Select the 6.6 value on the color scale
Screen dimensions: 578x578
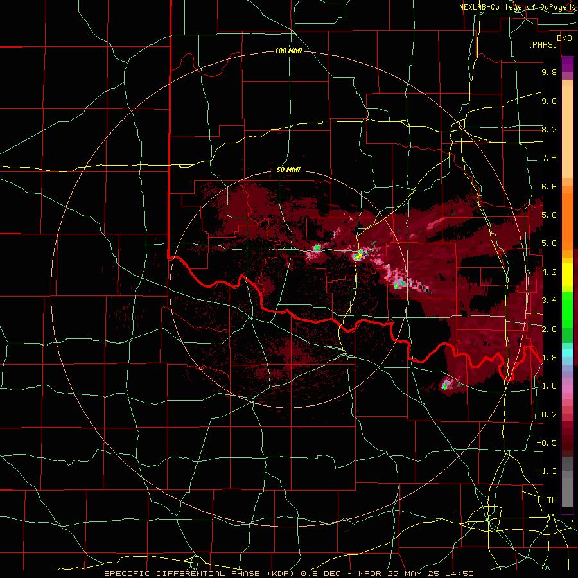coord(549,186)
